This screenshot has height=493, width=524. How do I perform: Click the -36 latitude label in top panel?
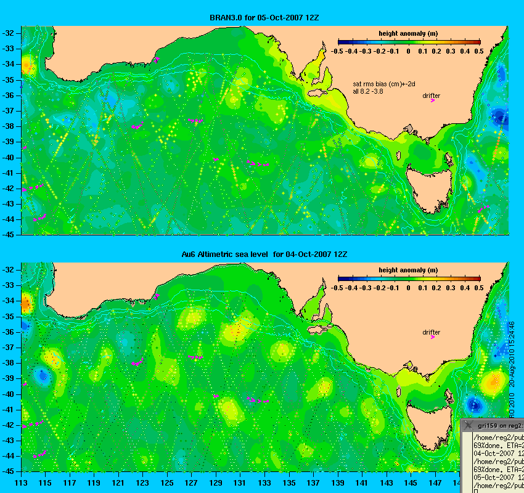click(9, 95)
